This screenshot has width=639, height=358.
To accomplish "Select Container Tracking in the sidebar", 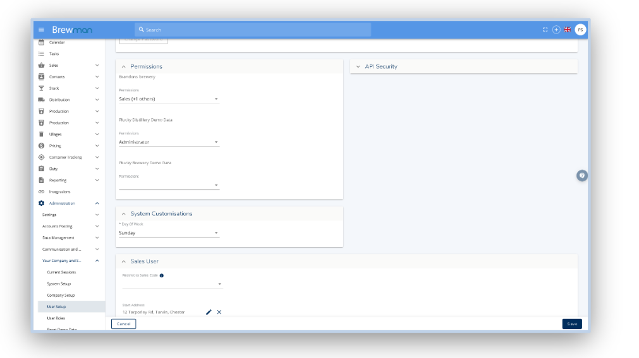I will [x=65, y=157].
